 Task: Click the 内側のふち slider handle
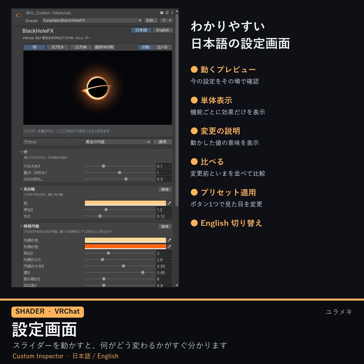(x=103, y=259)
